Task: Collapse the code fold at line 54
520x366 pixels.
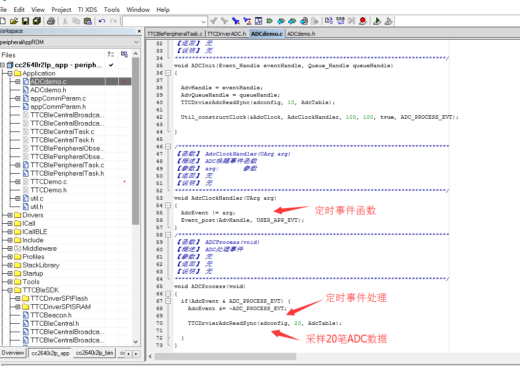Action: [x=168, y=206]
